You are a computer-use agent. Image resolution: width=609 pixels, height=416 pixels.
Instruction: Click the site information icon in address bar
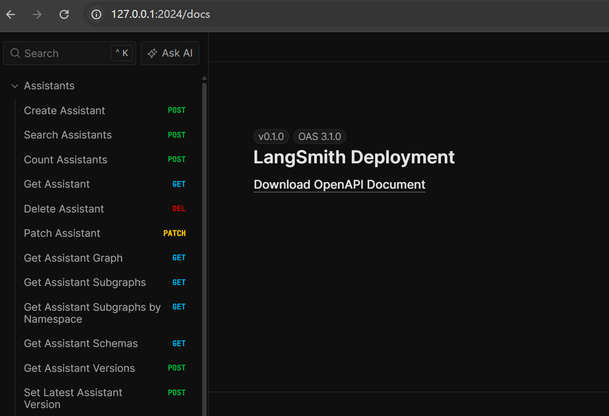tap(96, 14)
